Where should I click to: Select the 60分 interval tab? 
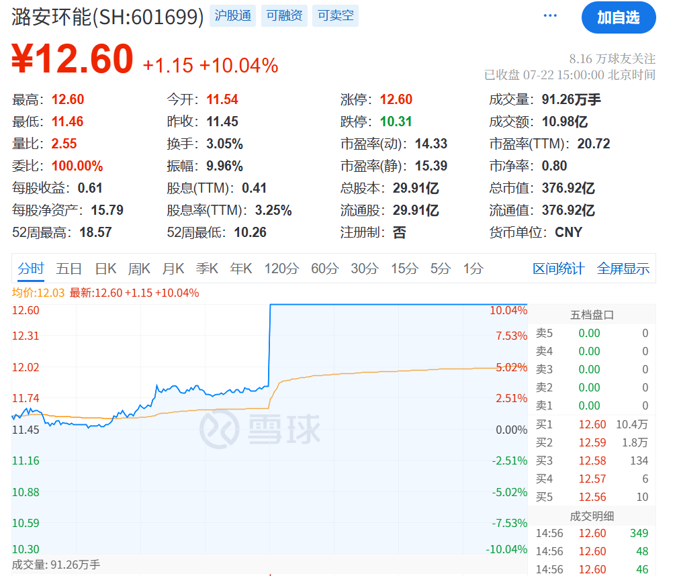point(325,269)
